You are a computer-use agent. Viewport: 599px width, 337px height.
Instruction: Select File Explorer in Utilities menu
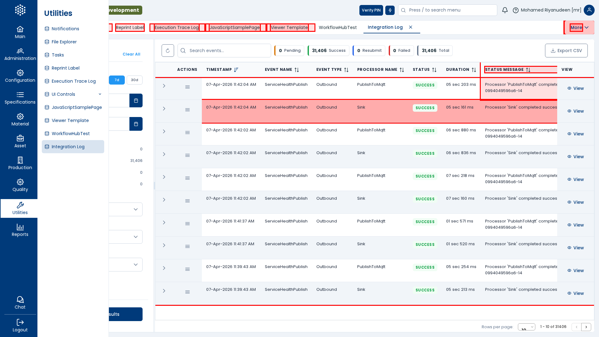coord(64,42)
